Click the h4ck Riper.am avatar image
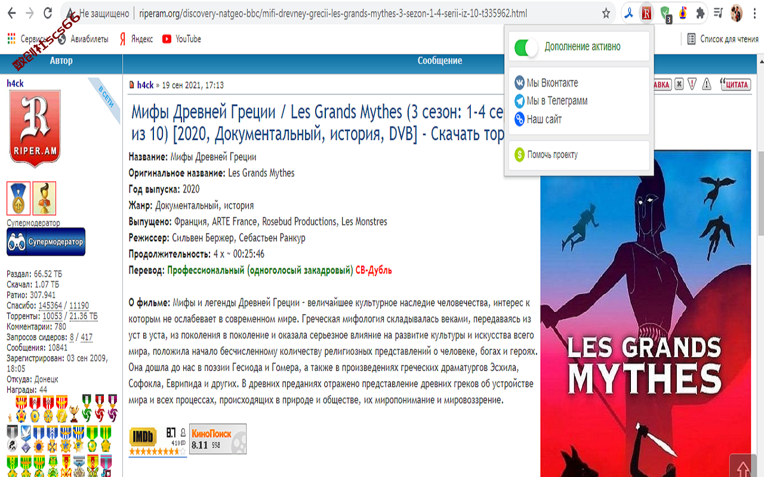The image size is (764, 477). (x=35, y=129)
